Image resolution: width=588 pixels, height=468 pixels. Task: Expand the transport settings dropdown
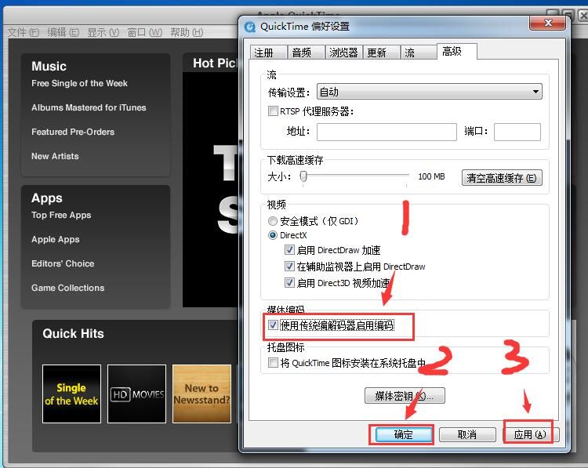[x=429, y=92]
